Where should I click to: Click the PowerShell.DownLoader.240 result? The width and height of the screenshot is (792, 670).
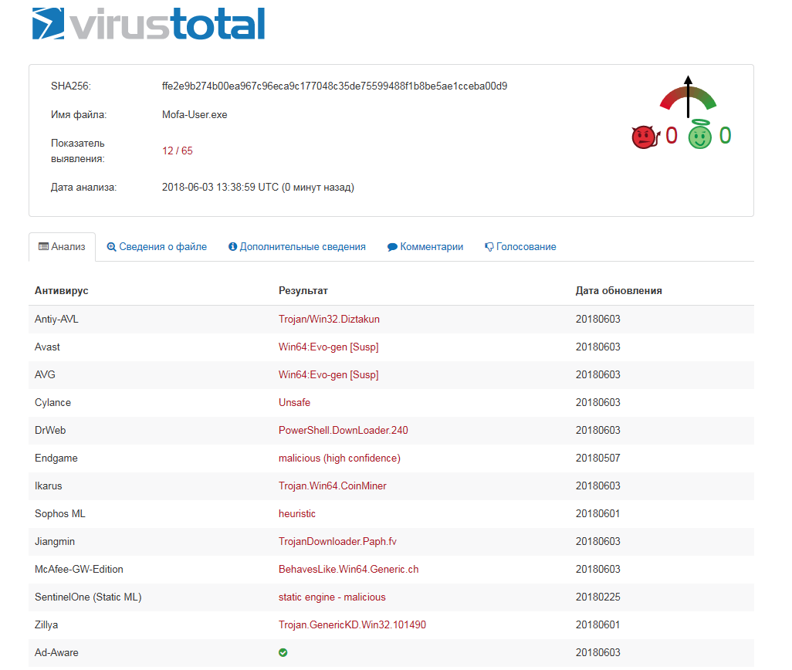click(343, 430)
